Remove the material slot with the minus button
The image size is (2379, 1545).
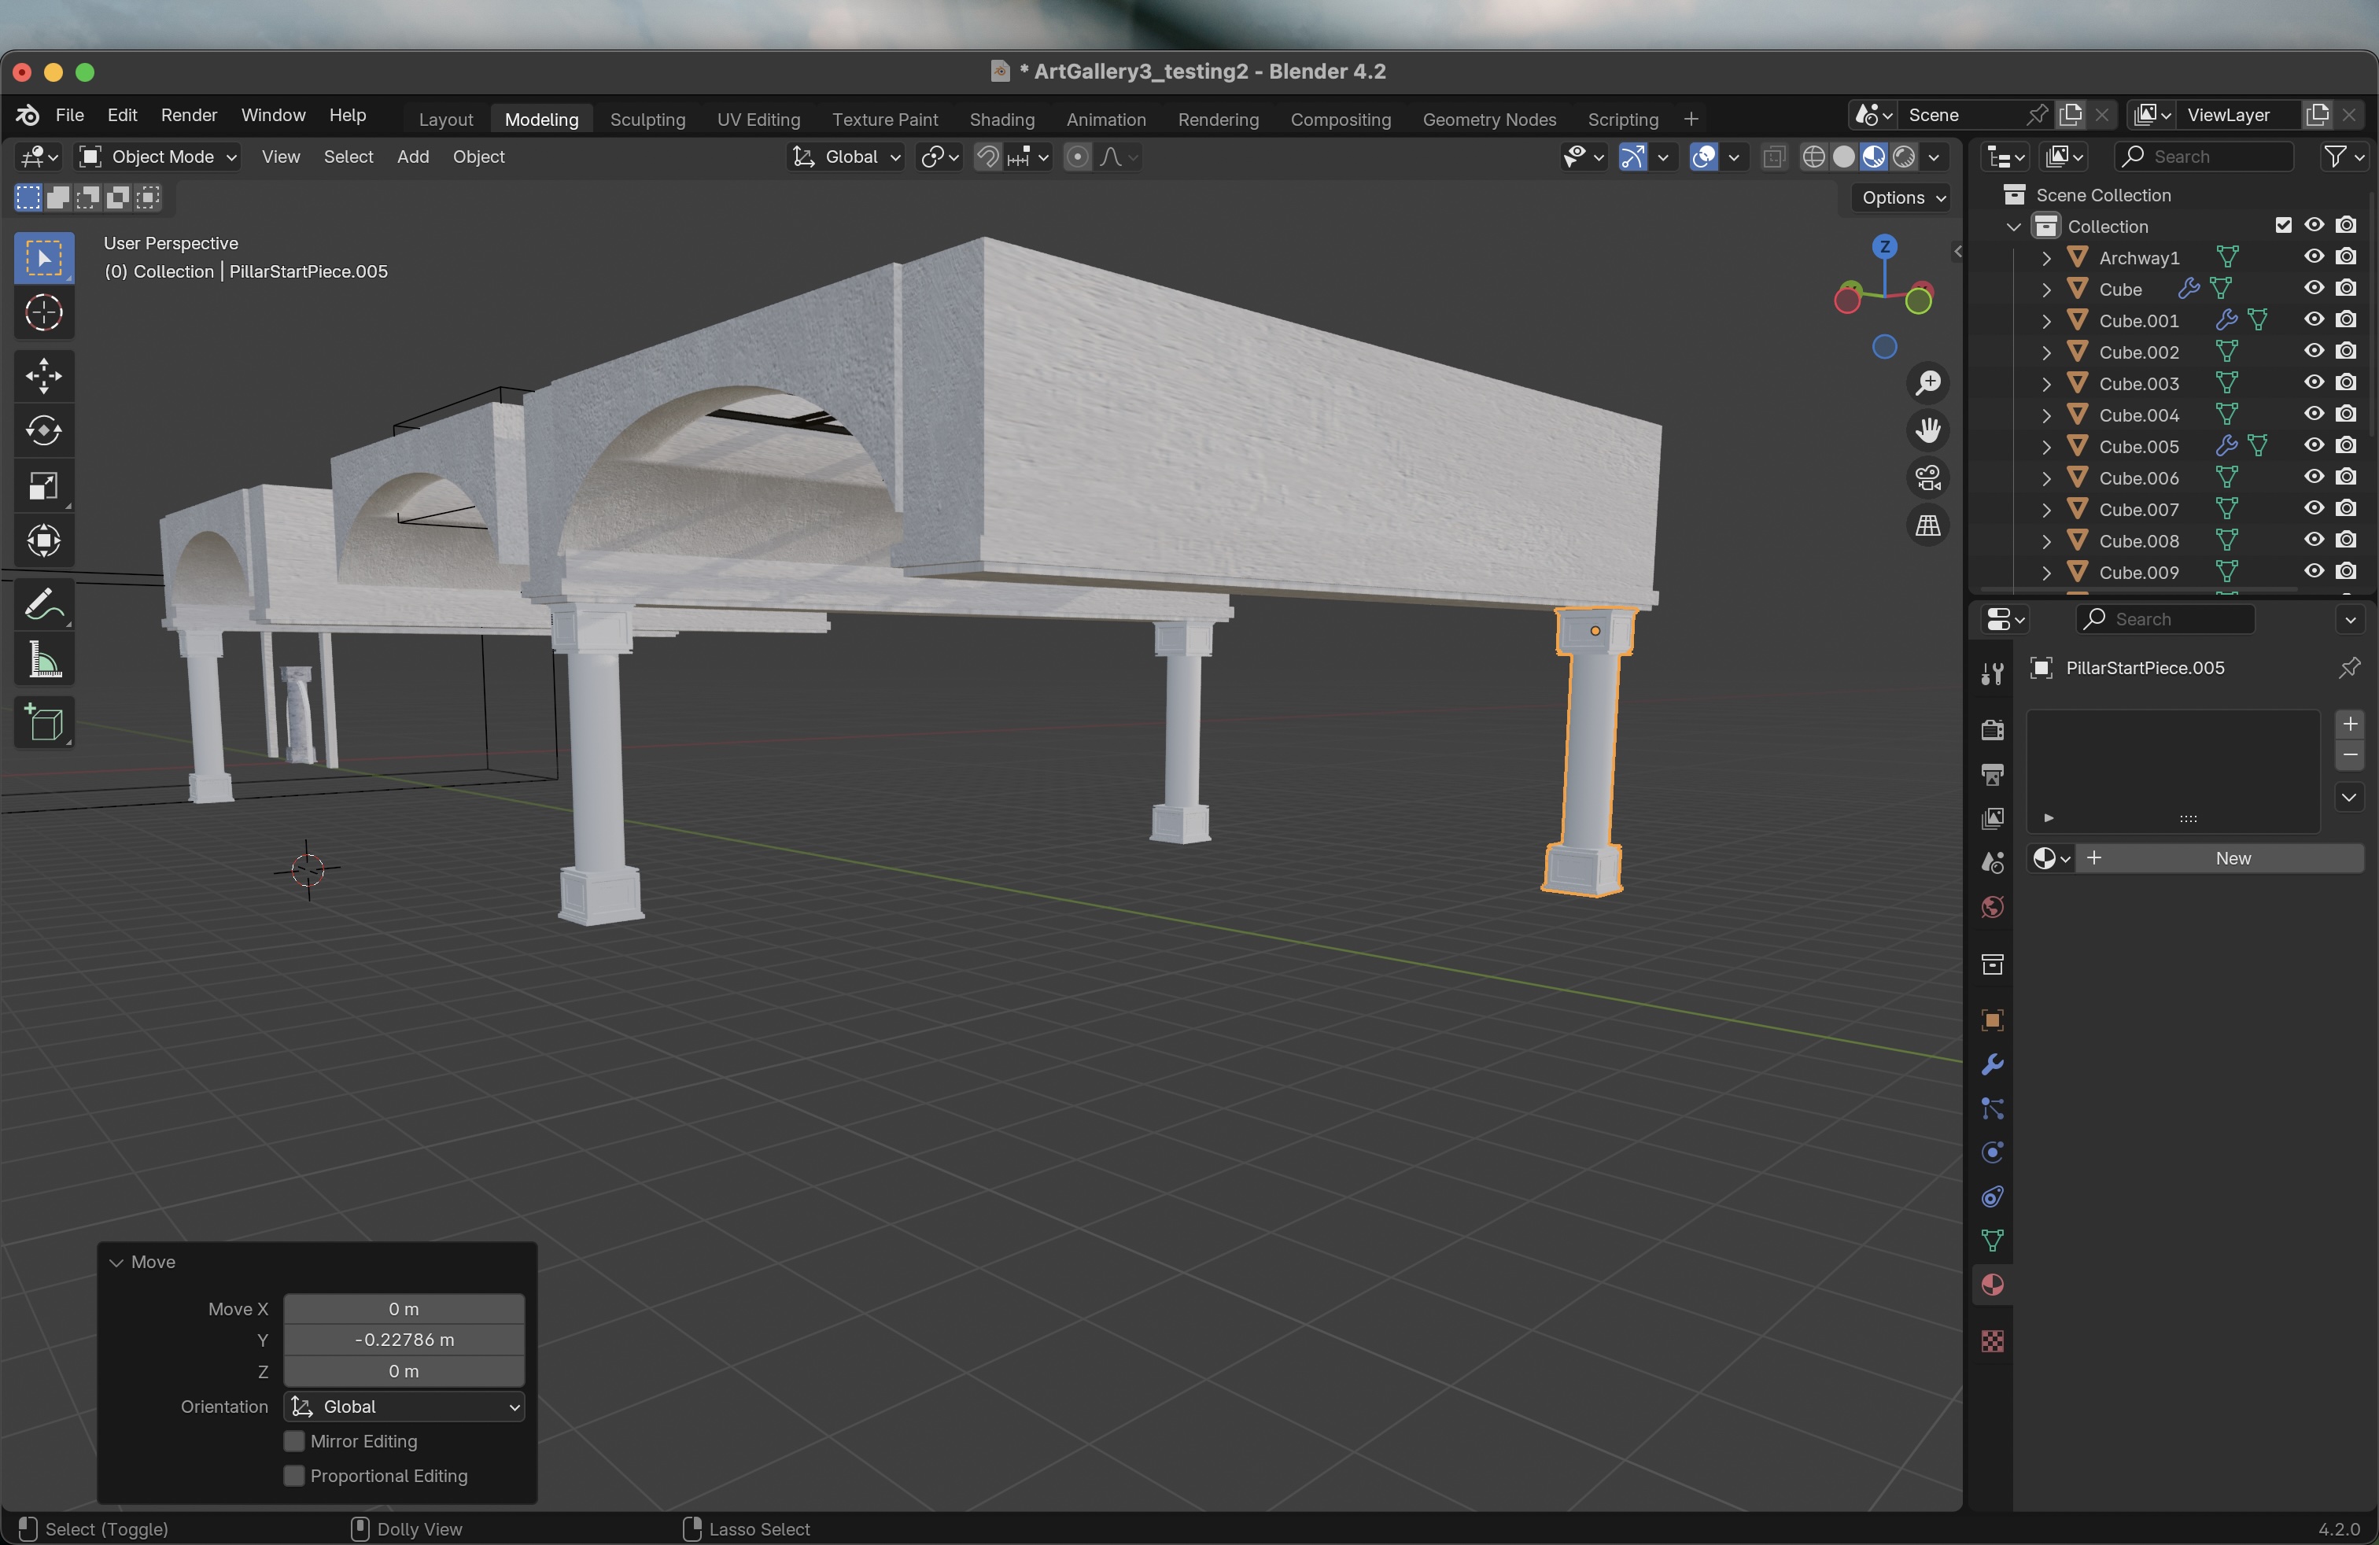point(2350,755)
